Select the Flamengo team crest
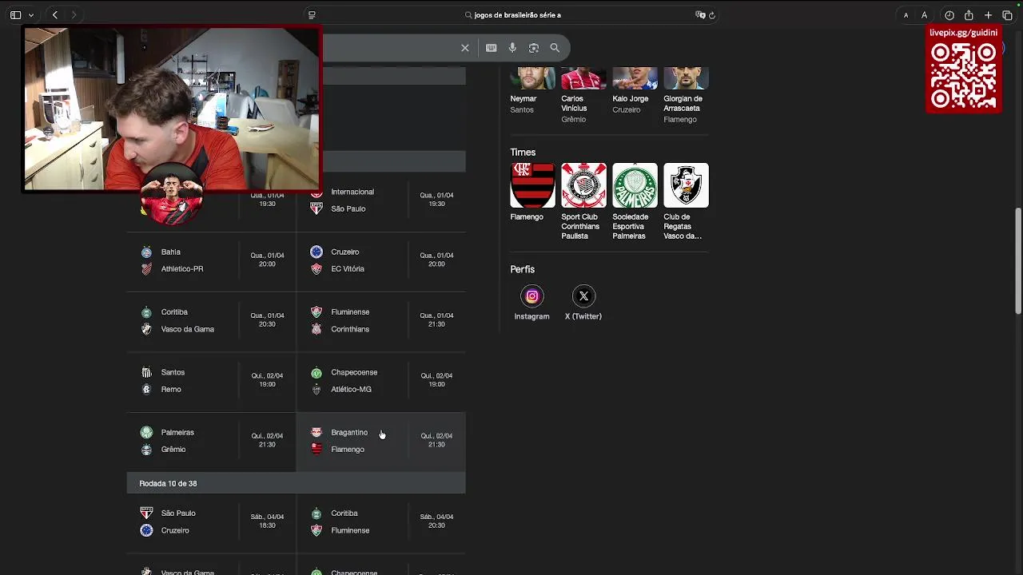The width and height of the screenshot is (1023, 575). coord(532,185)
